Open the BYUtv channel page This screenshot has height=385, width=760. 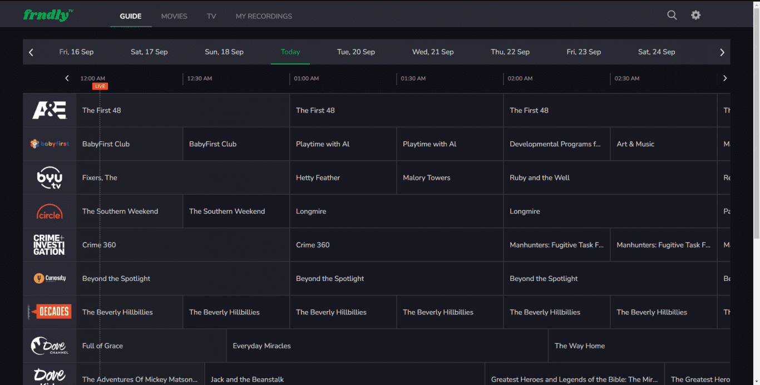(50, 177)
